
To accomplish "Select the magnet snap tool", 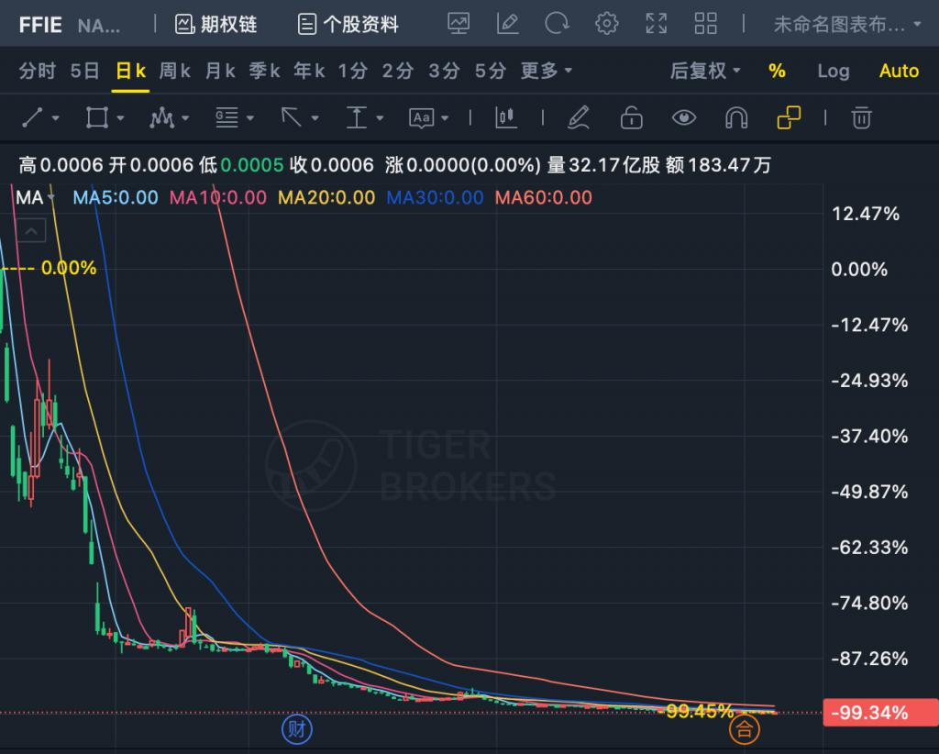I will coord(736,117).
